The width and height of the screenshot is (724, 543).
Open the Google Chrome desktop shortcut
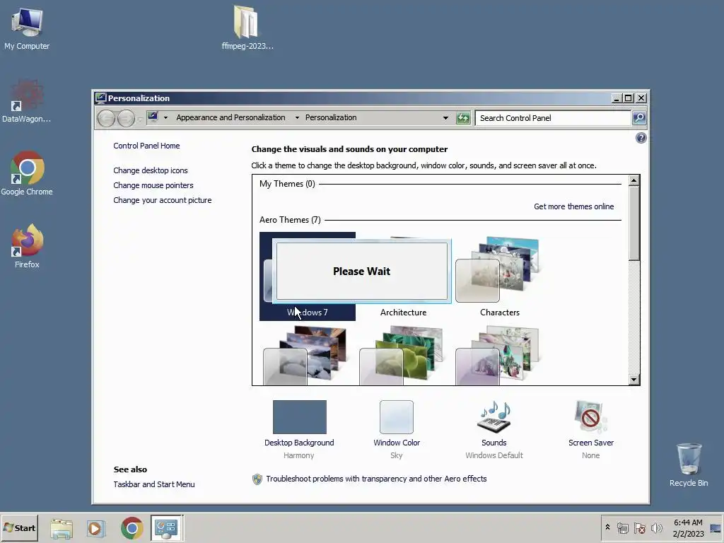tap(27, 174)
